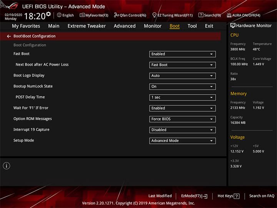Open the Monitor tab
The width and height of the screenshot is (277, 208).
point(153,26)
